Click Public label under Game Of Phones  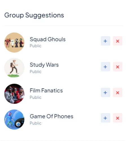tap(36, 123)
